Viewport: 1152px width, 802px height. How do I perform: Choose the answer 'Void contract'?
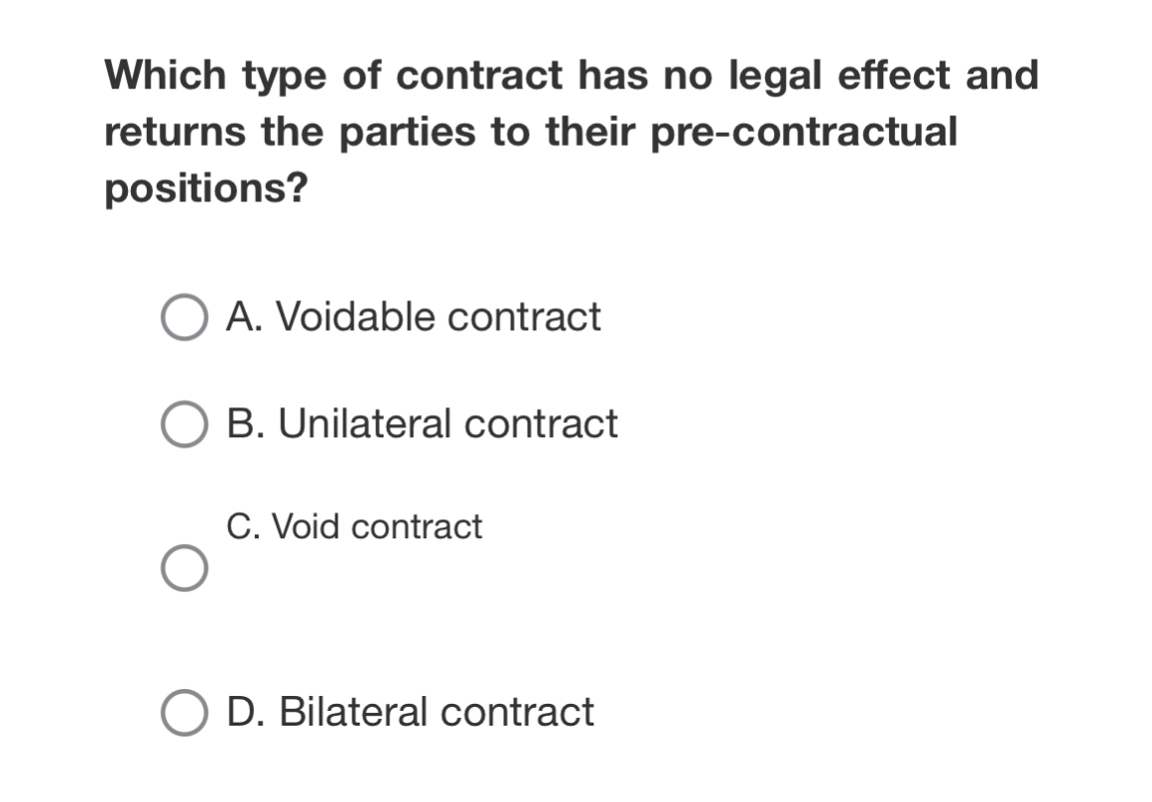353,526
